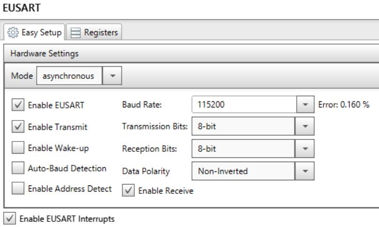Expand the Baud Rate dropdown arrow
379x227 pixels.
point(305,105)
